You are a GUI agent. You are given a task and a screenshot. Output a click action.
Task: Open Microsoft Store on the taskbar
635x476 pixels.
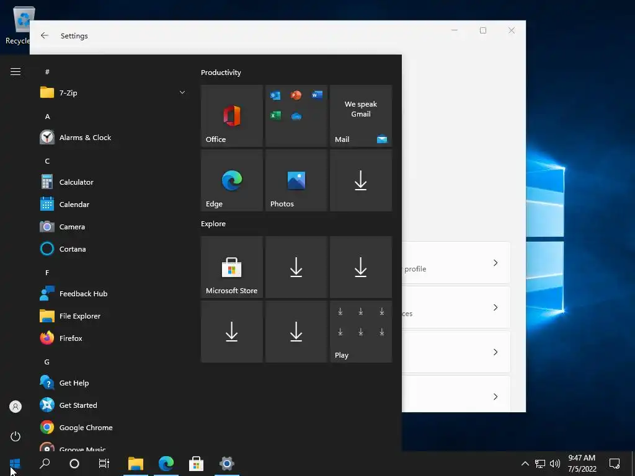pos(197,464)
